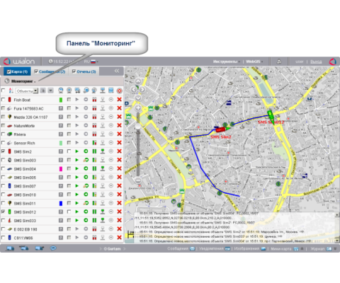
Task: Click the eye icon in bottom-left bar
Action: pos(53,248)
